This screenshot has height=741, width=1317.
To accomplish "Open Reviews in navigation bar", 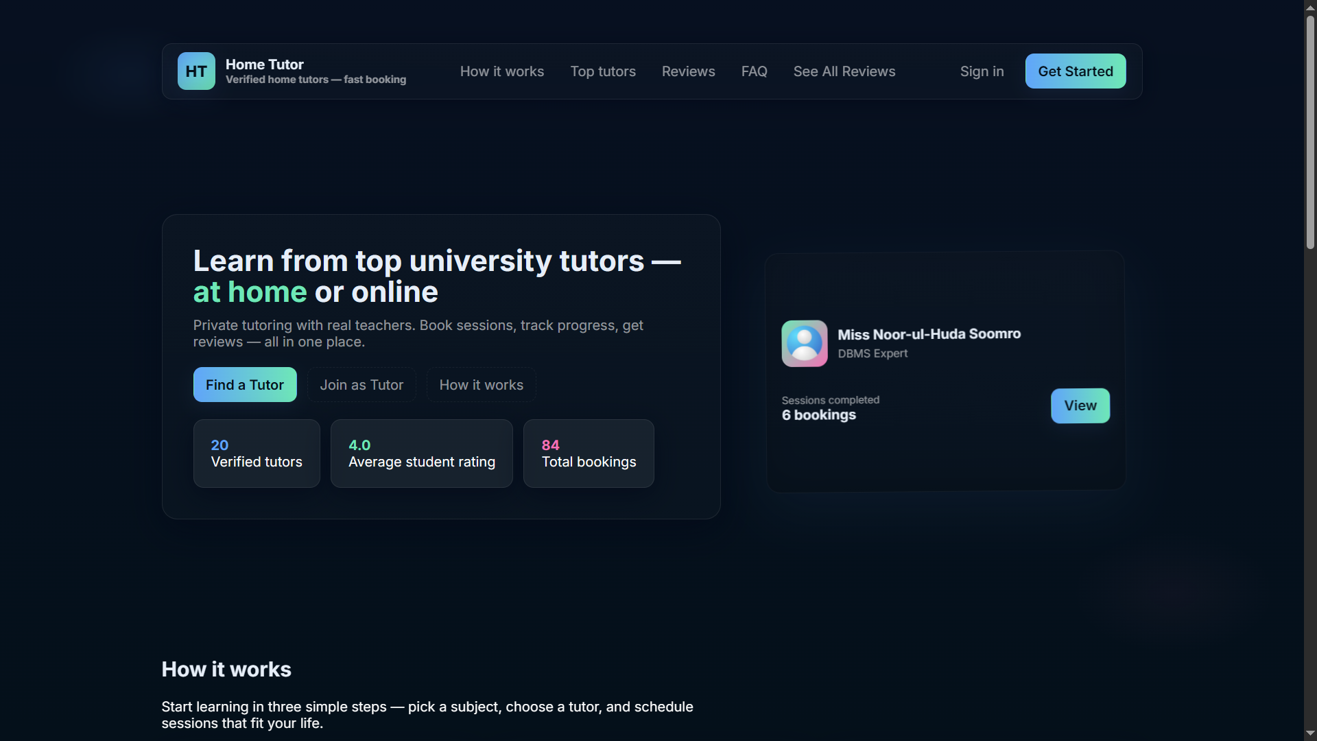I will coord(688,71).
